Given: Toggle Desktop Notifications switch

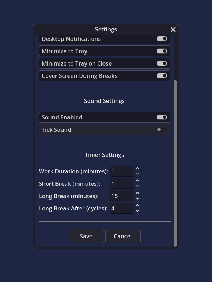Looking at the screenshot, I should pyautogui.click(x=162, y=39).
